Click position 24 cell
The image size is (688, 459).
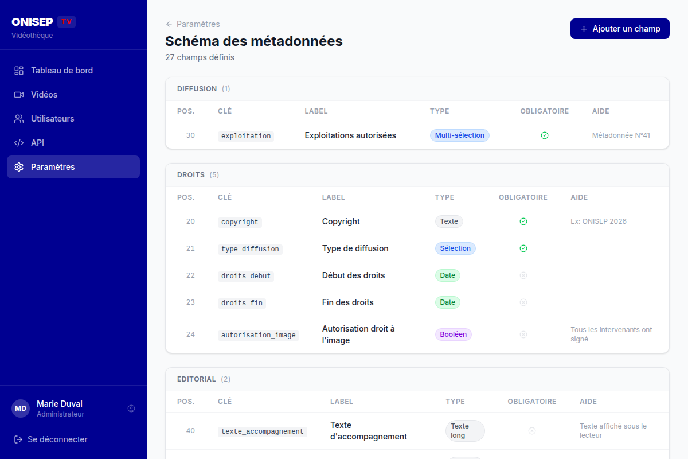click(x=190, y=334)
